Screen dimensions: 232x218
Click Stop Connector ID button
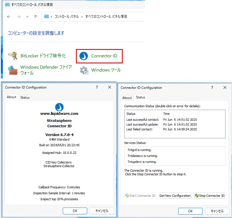(210, 196)
